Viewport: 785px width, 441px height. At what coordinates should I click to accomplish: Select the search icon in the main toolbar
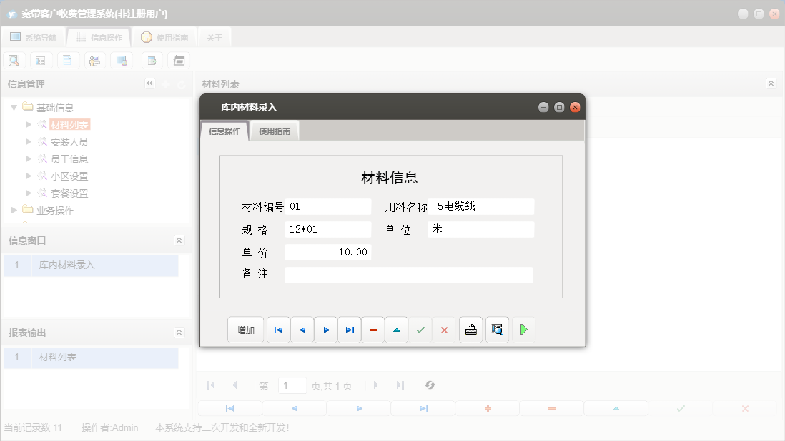[x=14, y=60]
